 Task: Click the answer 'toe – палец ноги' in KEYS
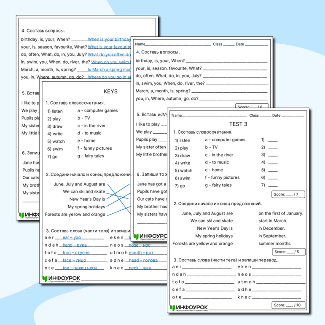coord(80,268)
